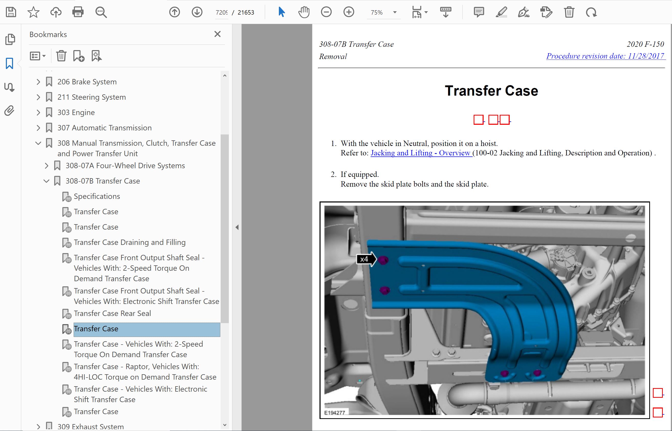Screen dimensions: 672x431
Task: Click the Rotate view icon
Action: (x=591, y=12)
